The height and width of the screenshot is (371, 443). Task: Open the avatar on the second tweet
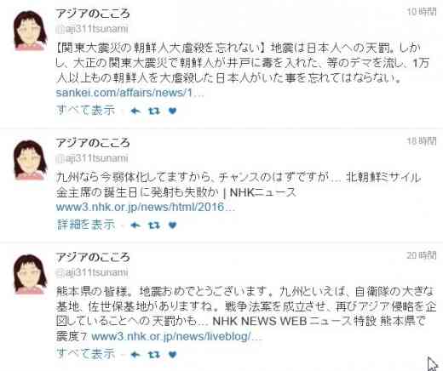(31, 160)
